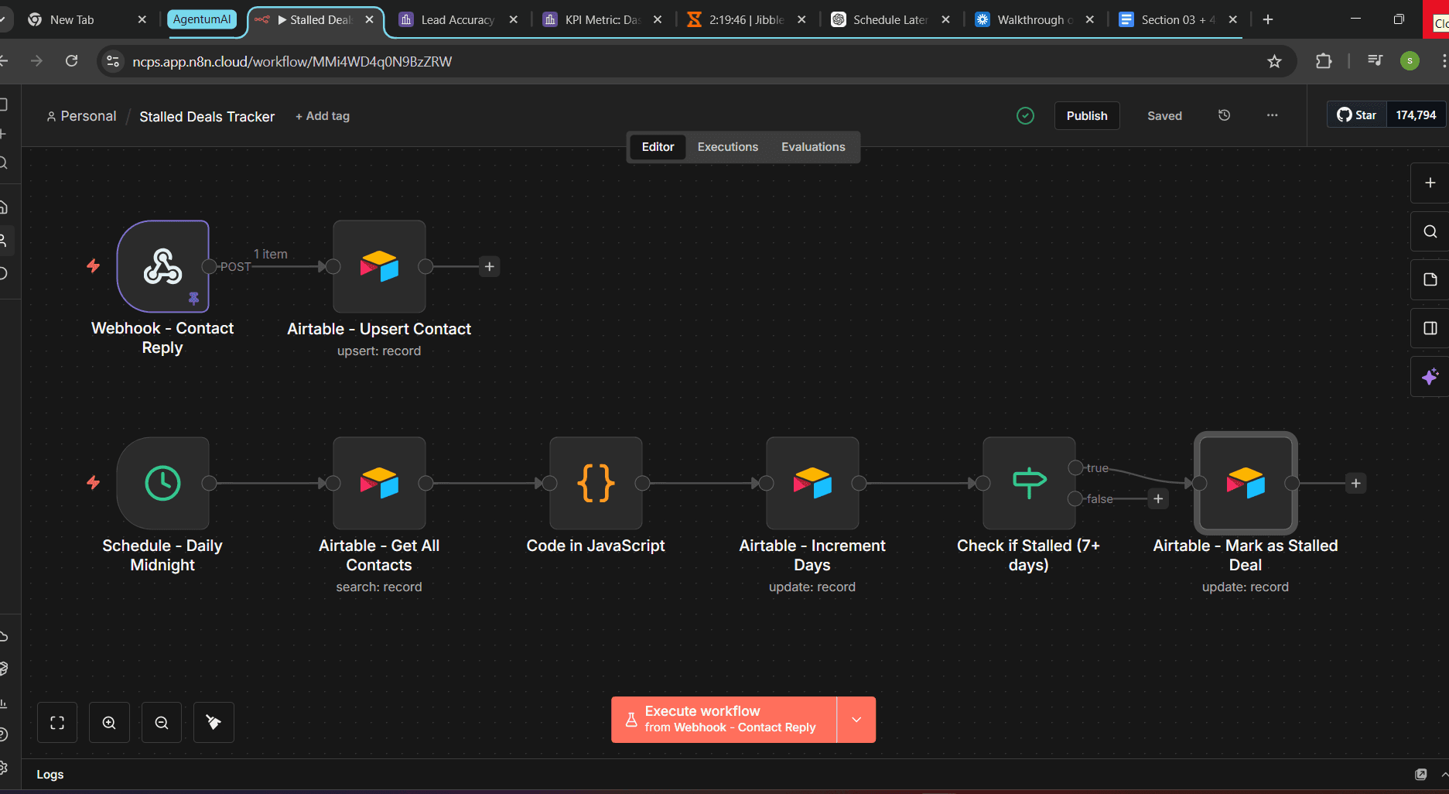This screenshot has height=794, width=1449.
Task: Open the browser profile avatar
Action: pos(1410,60)
